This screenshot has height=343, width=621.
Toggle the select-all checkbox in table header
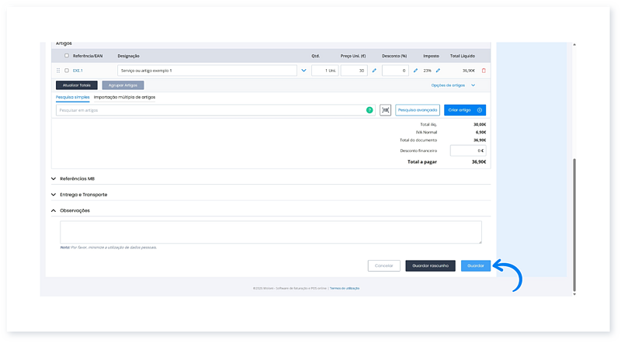[x=67, y=56]
